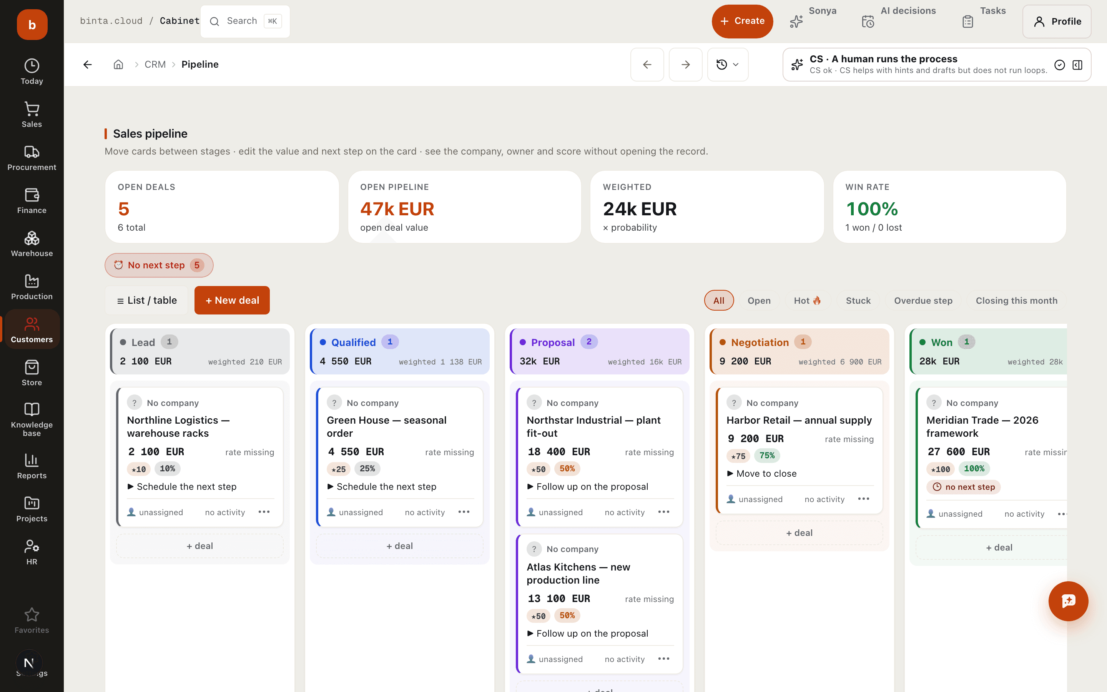Screen dimensions: 1107x692
Task: Open the history dropdown button
Action: coord(727,65)
